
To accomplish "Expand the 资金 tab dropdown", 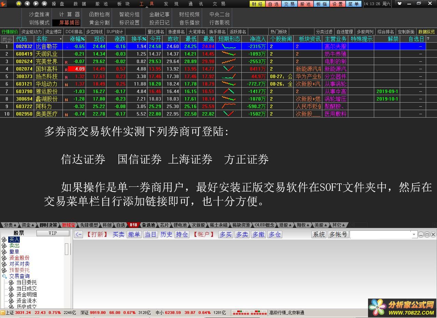I will (x=33, y=225).
